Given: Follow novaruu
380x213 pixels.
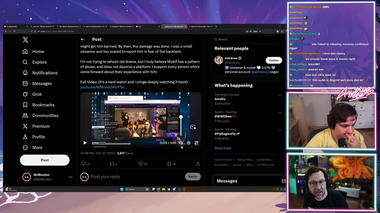Looking at the screenshot, I should [274, 60].
